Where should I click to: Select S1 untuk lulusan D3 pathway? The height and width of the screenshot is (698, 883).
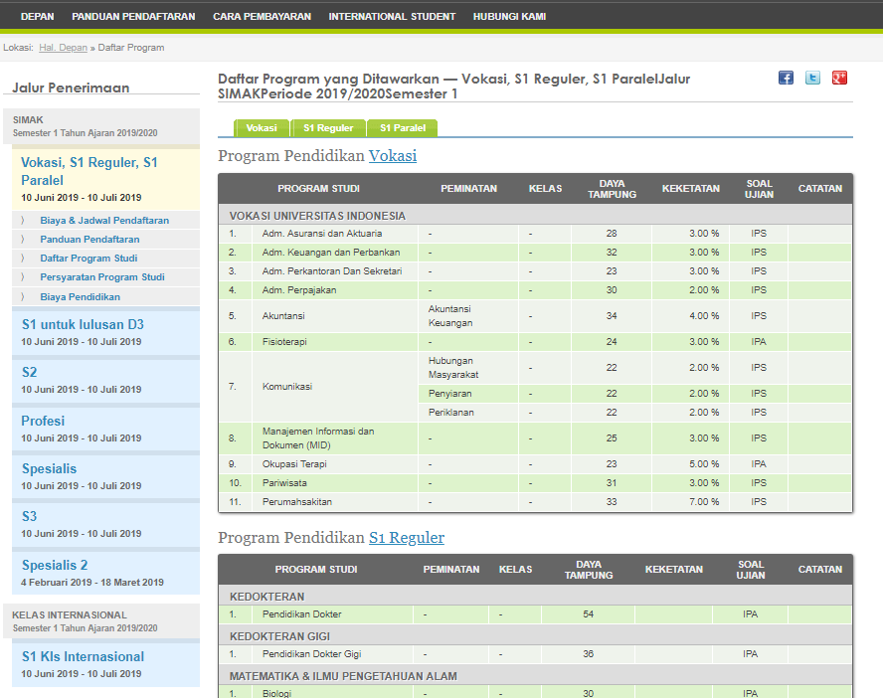[105, 333]
